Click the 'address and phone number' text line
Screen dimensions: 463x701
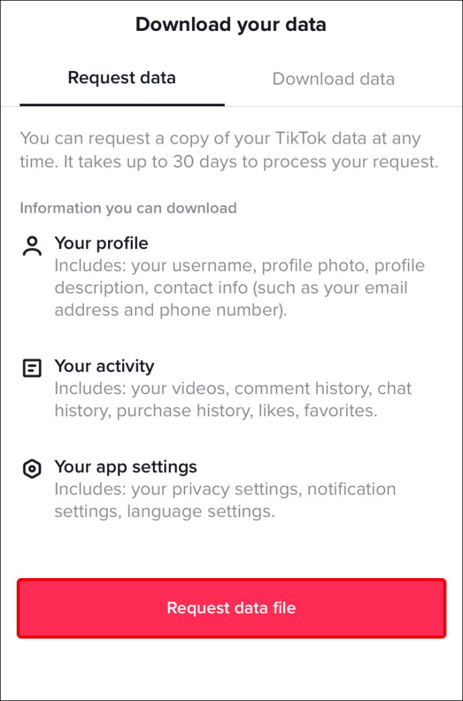[x=170, y=311]
